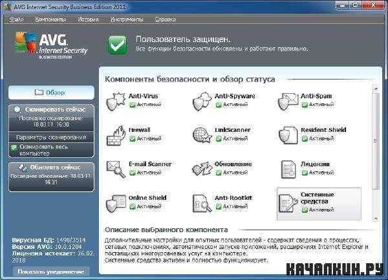The height and width of the screenshot is (280, 388).
Task: Open the E-mail Scanner envelope icon
Action: [116, 169]
